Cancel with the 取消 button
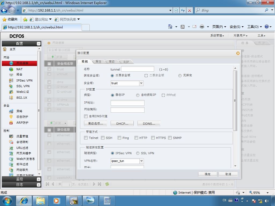 [x=228, y=174]
